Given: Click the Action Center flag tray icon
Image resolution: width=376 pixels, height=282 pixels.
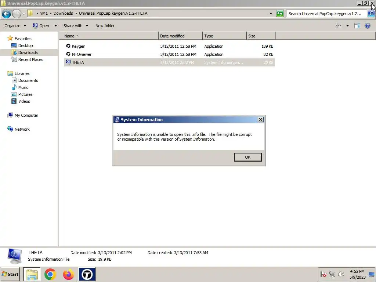Looking at the screenshot, I should [x=323, y=274].
